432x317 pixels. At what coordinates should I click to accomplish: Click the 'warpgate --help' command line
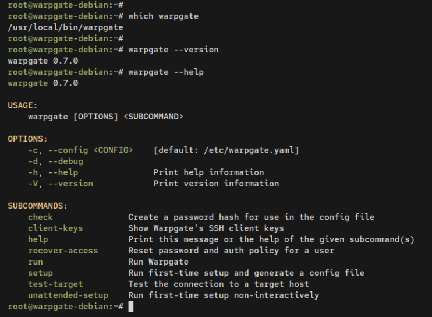pos(165,72)
